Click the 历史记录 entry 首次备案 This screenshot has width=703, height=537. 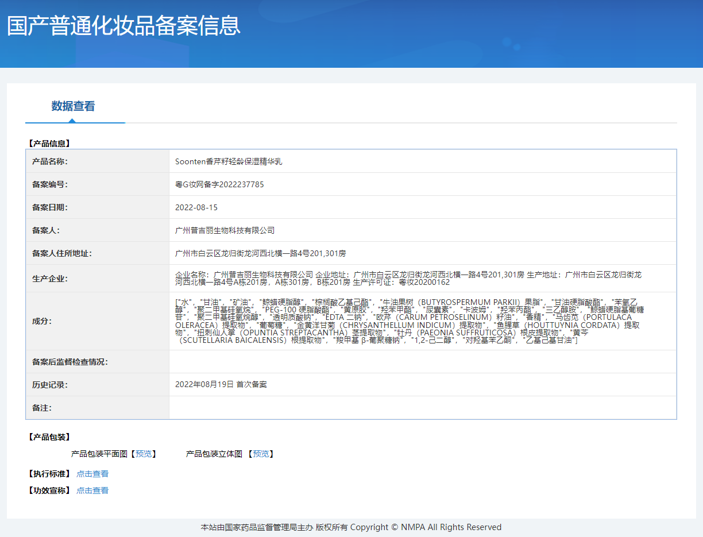[221, 384]
